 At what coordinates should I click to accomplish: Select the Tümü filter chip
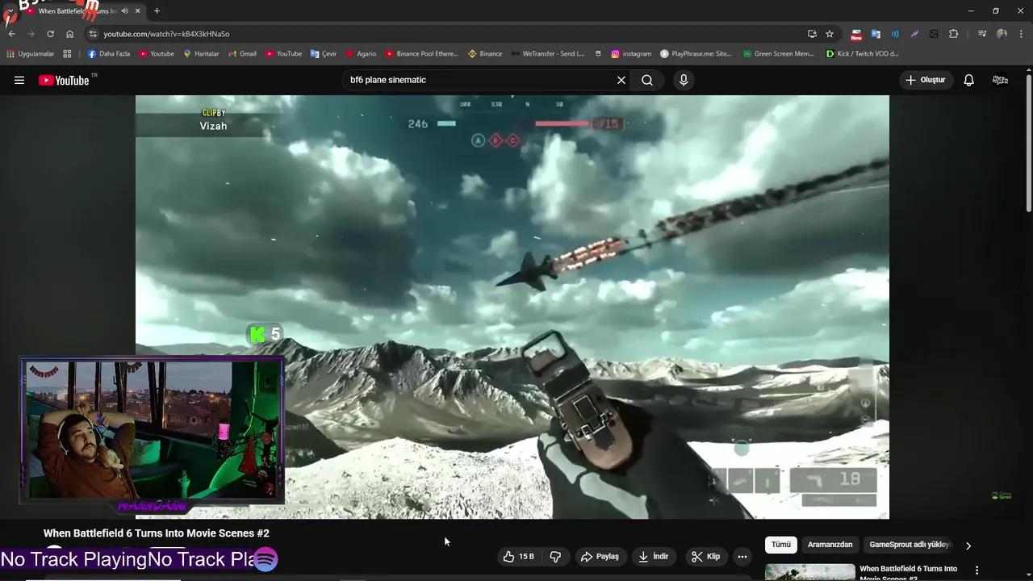click(x=781, y=545)
